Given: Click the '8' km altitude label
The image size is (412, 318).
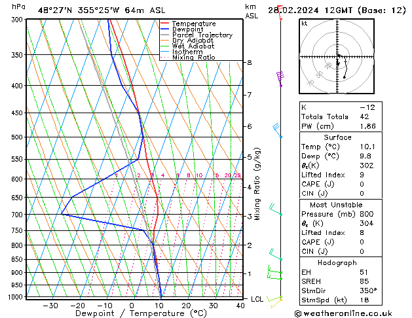Looking at the screenshot, I should 250,62.
